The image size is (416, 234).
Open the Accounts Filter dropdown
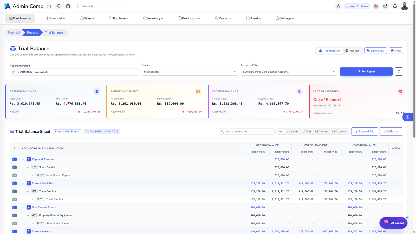pyautogui.click(x=289, y=72)
